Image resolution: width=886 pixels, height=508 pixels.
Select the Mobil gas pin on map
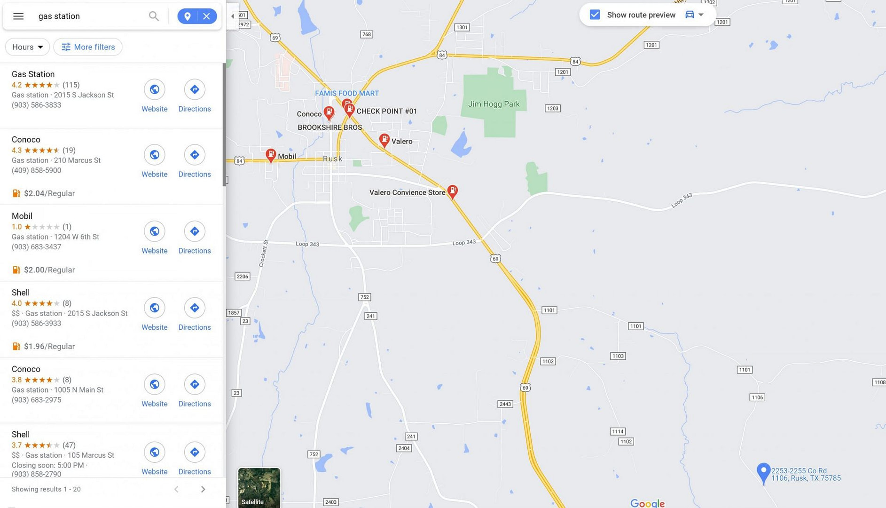click(271, 155)
